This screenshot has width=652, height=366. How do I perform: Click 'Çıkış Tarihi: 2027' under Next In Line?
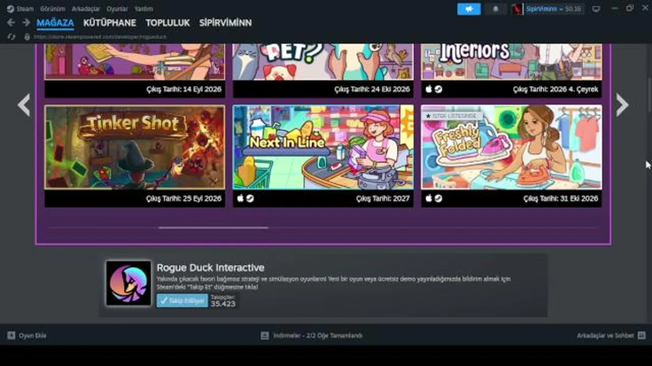tap(383, 198)
